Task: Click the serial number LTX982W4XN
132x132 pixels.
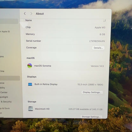Action: [x=97, y=41]
